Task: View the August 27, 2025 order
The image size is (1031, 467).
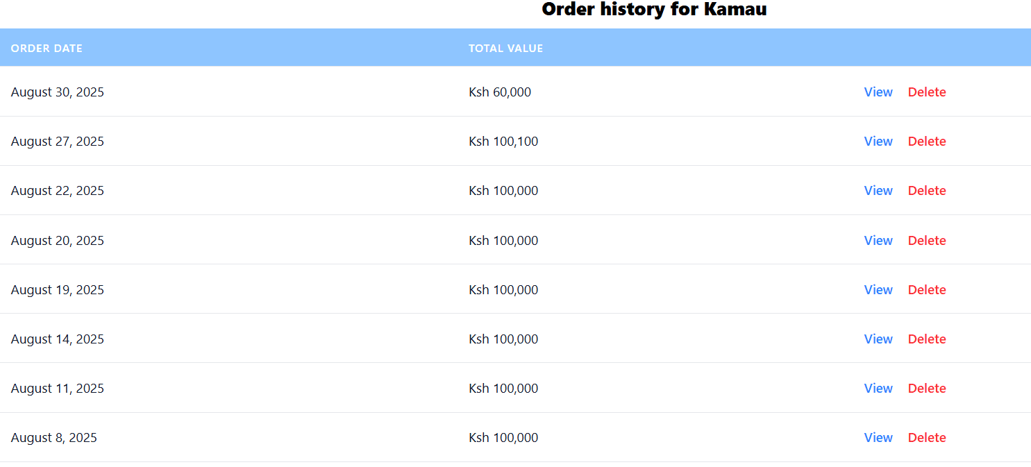Action: [878, 142]
